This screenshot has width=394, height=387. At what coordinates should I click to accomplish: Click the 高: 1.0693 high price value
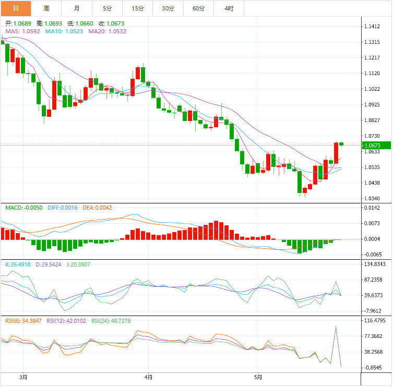tap(49, 23)
